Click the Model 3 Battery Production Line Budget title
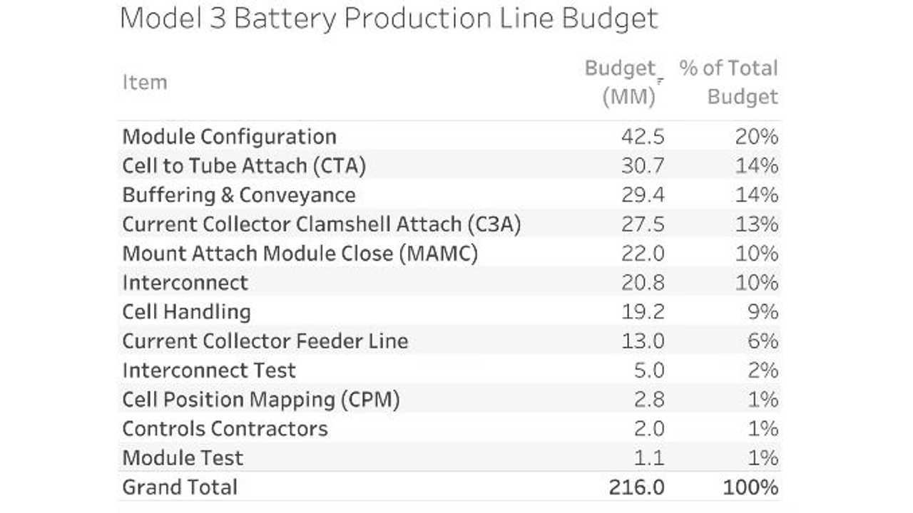The image size is (913, 513). coord(389,19)
